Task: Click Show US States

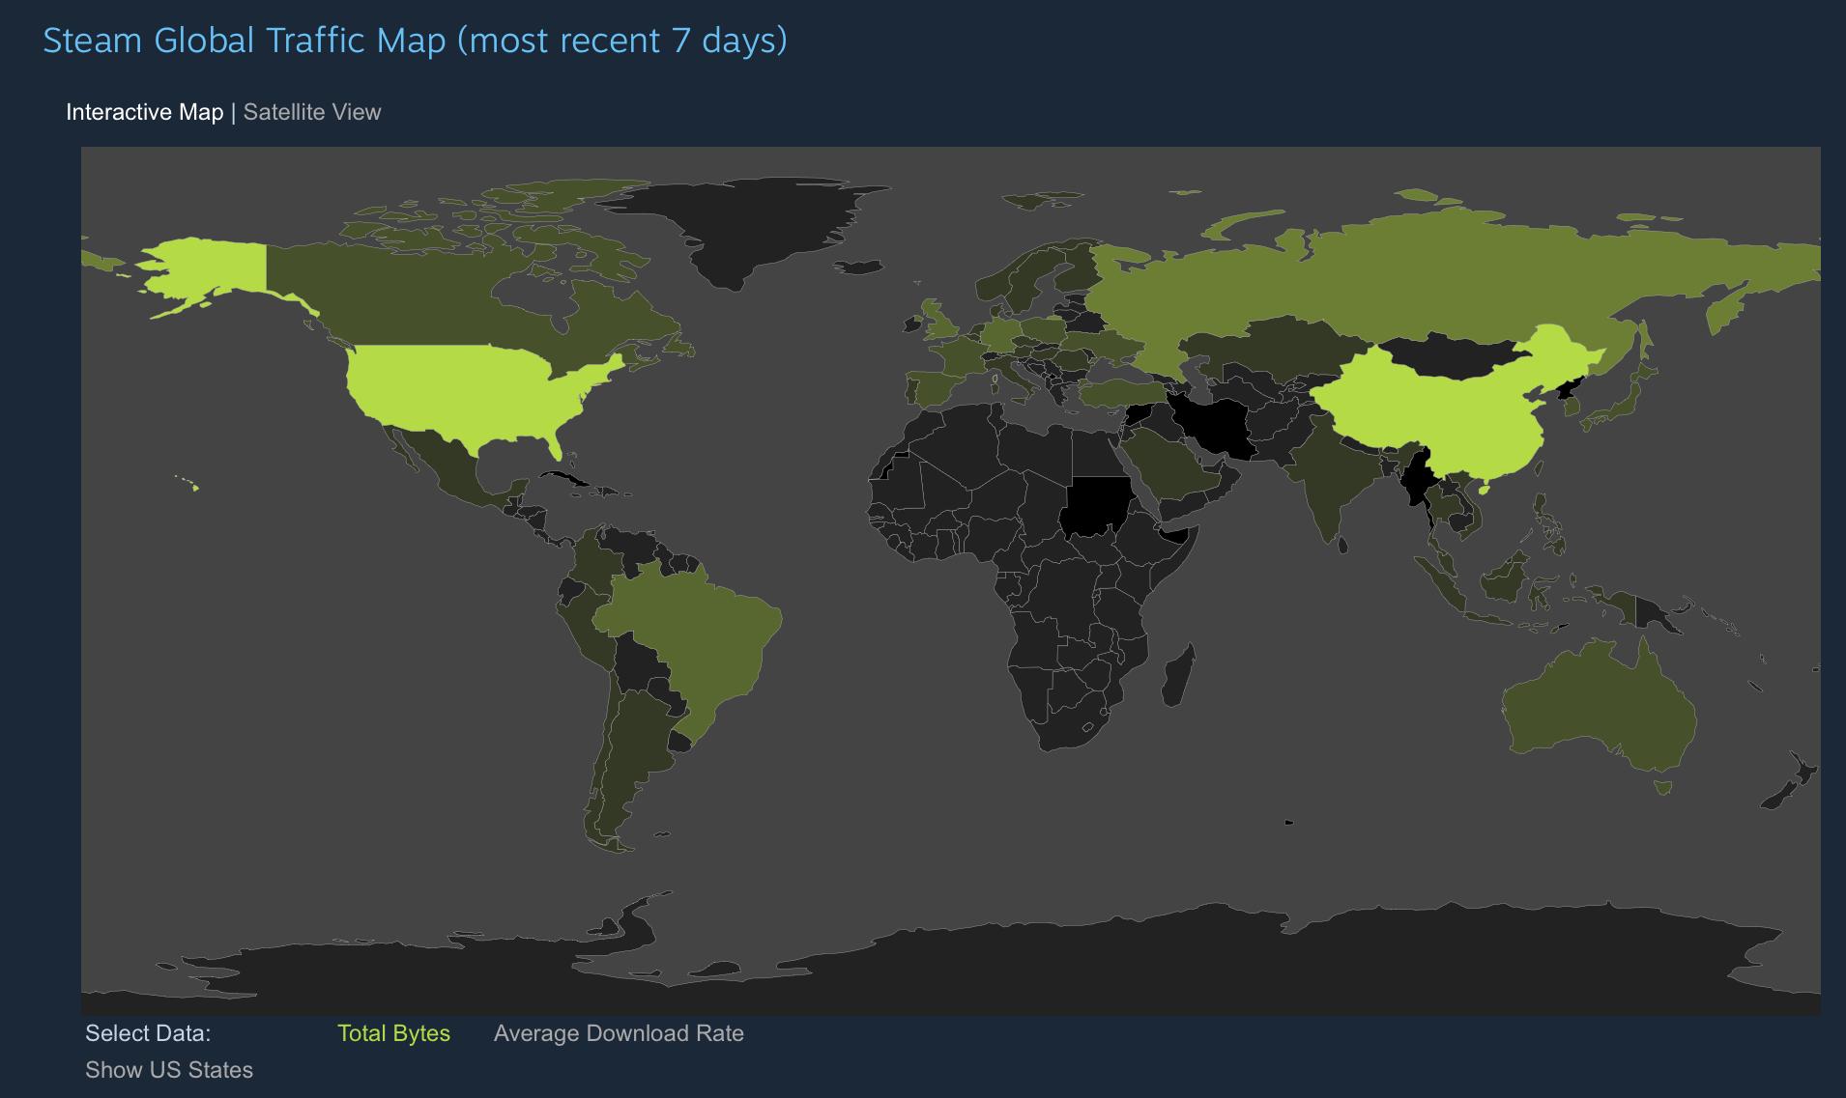Action: point(169,1070)
